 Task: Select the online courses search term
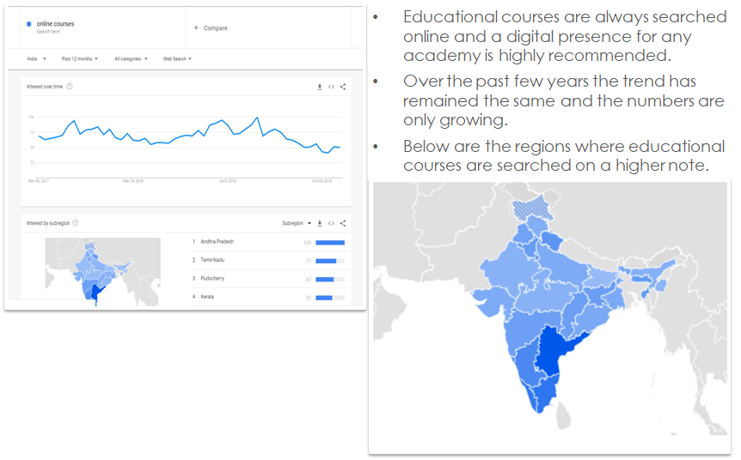pos(55,24)
